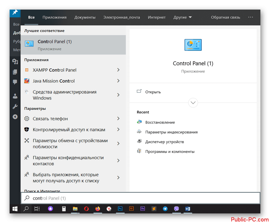Open the Другие filter dropdown
270x223 pixels.
tap(182, 17)
